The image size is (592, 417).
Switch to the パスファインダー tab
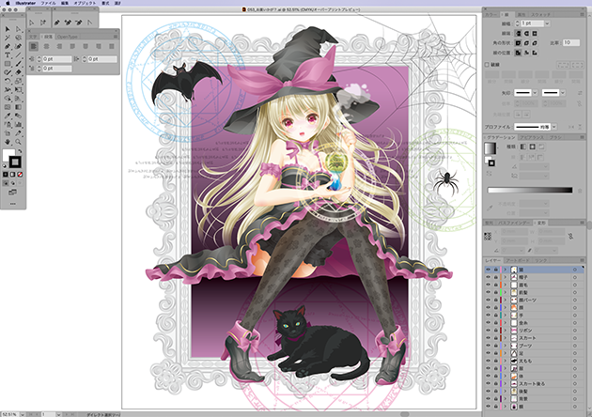[515, 223]
